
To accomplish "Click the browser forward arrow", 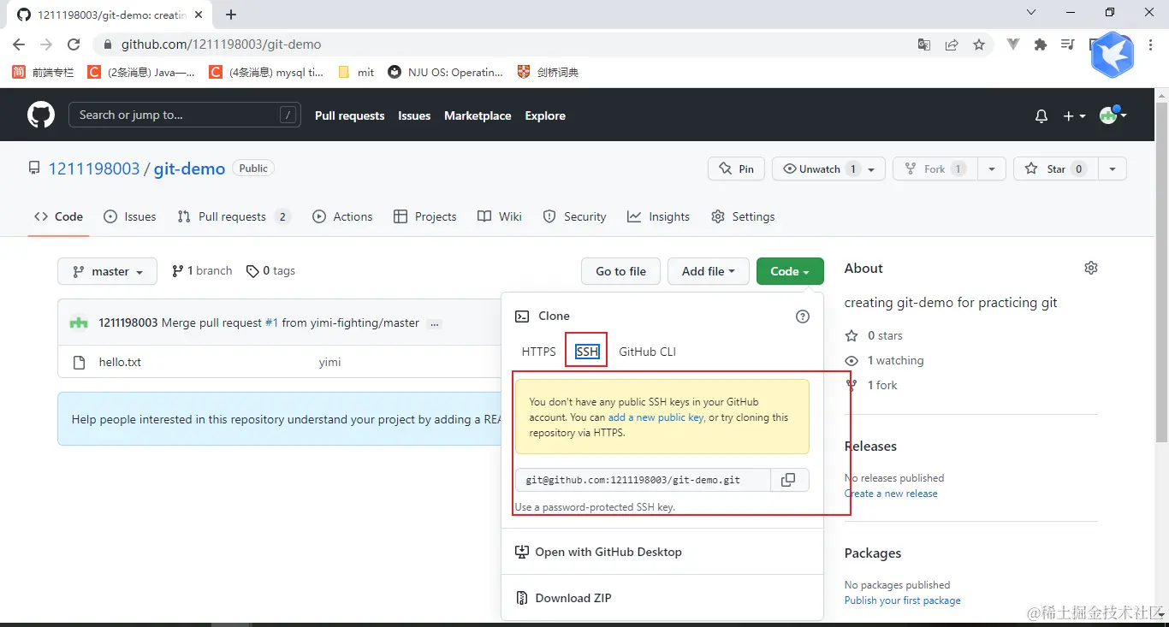I will (x=46, y=44).
